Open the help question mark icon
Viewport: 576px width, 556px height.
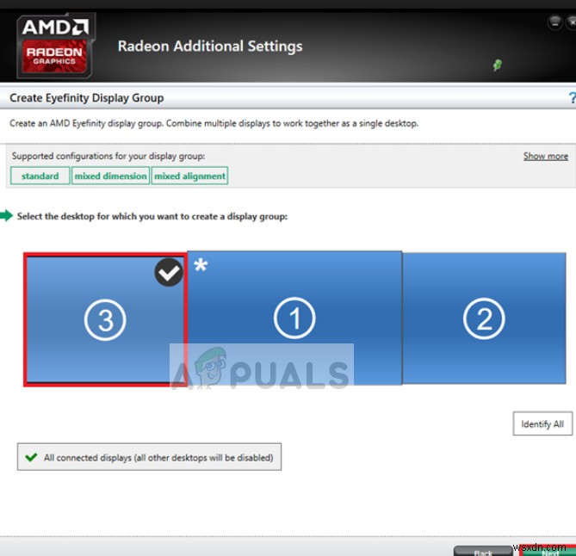(x=573, y=97)
